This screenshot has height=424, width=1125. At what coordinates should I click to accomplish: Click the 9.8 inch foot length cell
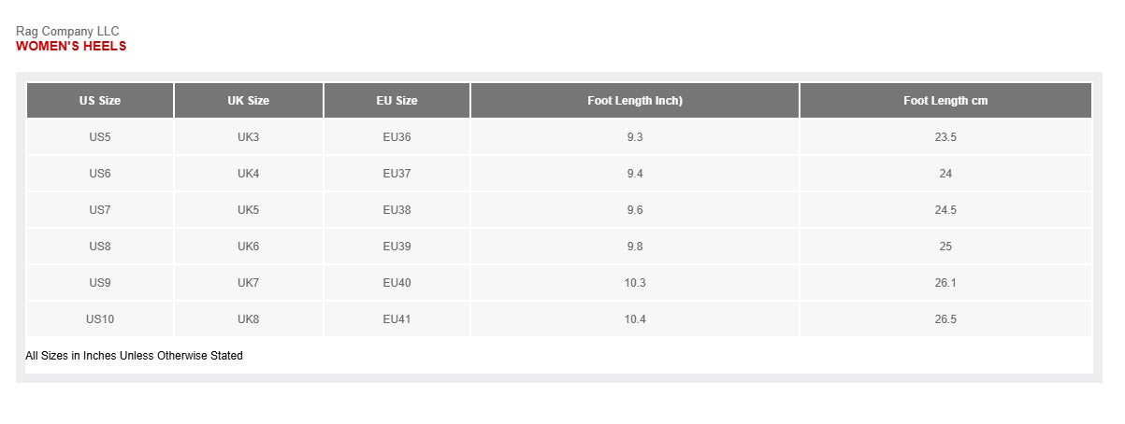coord(634,247)
